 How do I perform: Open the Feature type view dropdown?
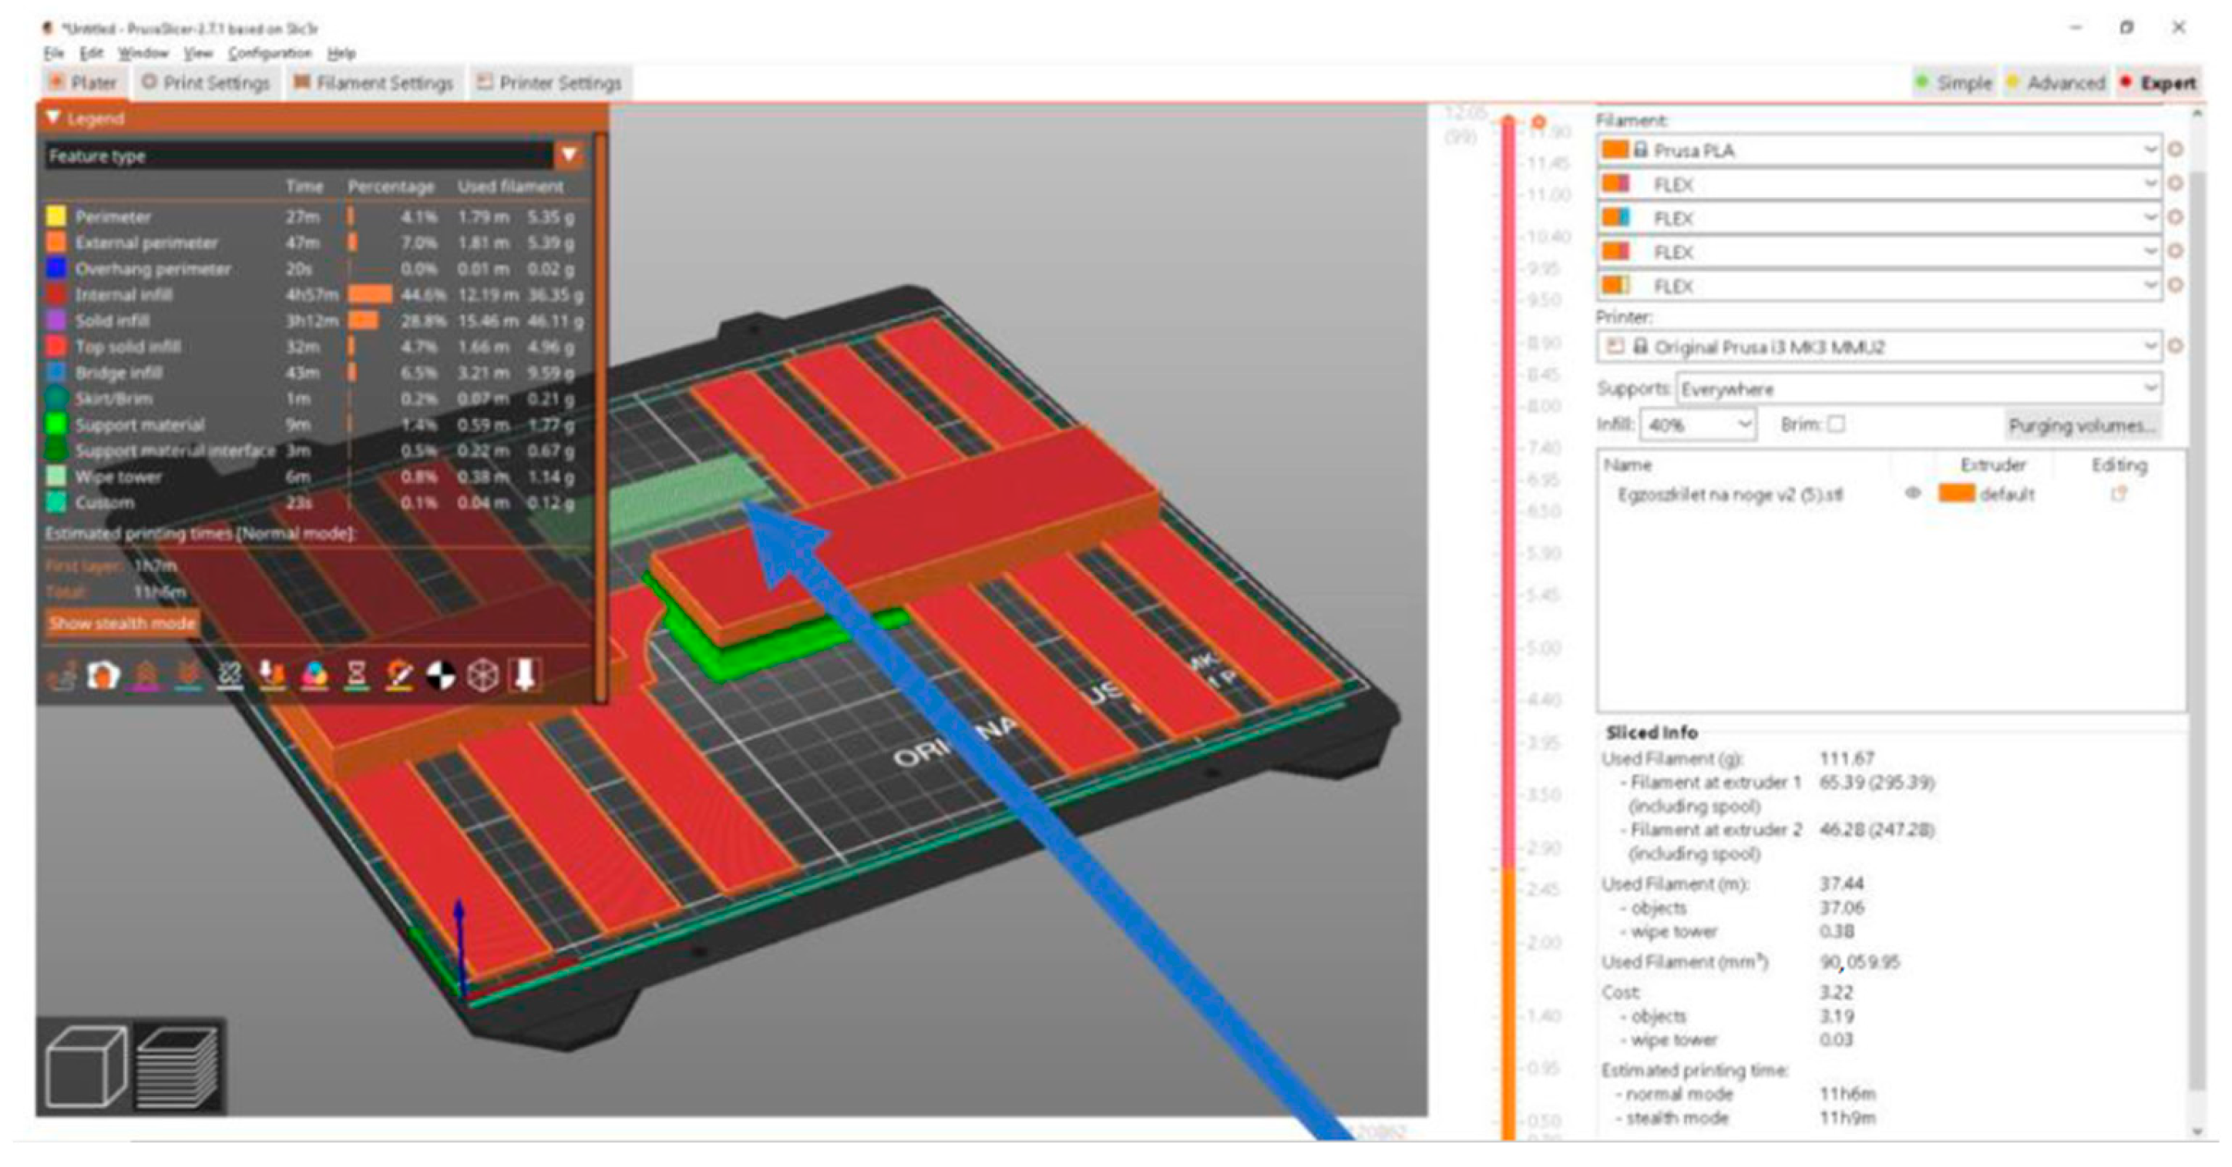point(570,156)
